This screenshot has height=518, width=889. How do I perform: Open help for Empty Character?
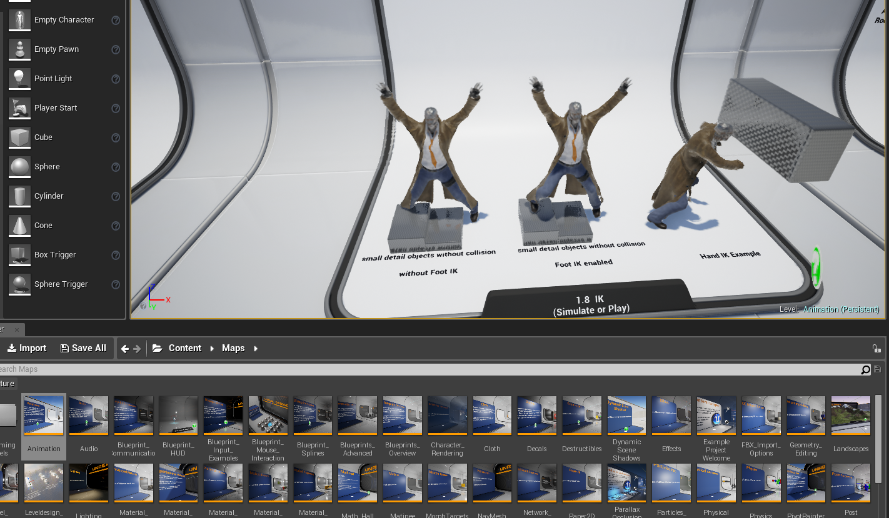click(116, 20)
